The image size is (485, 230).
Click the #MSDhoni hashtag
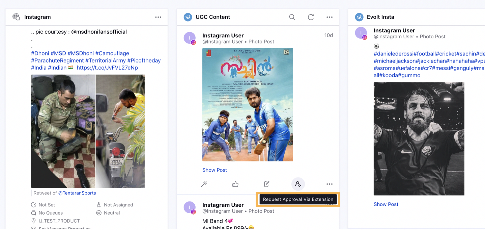[x=81, y=53]
